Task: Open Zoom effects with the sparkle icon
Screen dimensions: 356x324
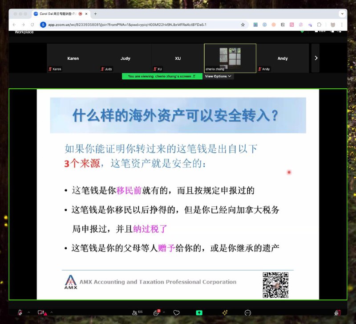Action: pos(225,312)
